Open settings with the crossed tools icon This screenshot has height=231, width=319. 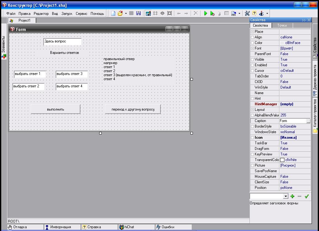tap(247, 13)
